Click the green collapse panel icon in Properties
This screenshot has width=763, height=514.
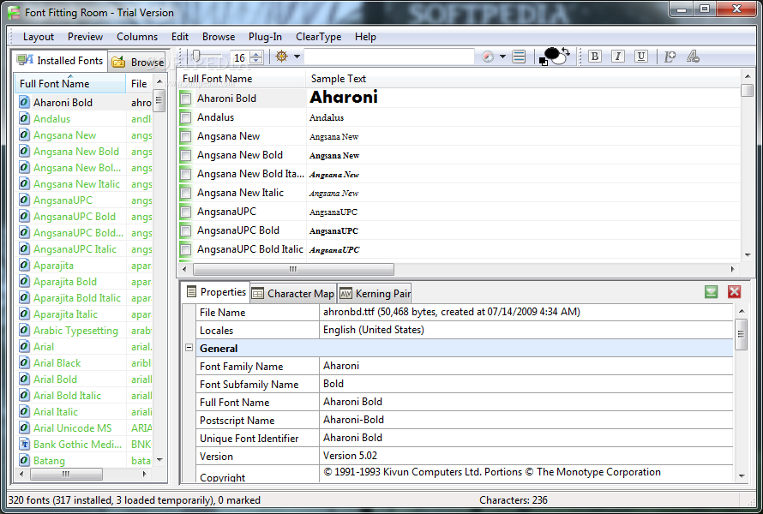(x=711, y=292)
